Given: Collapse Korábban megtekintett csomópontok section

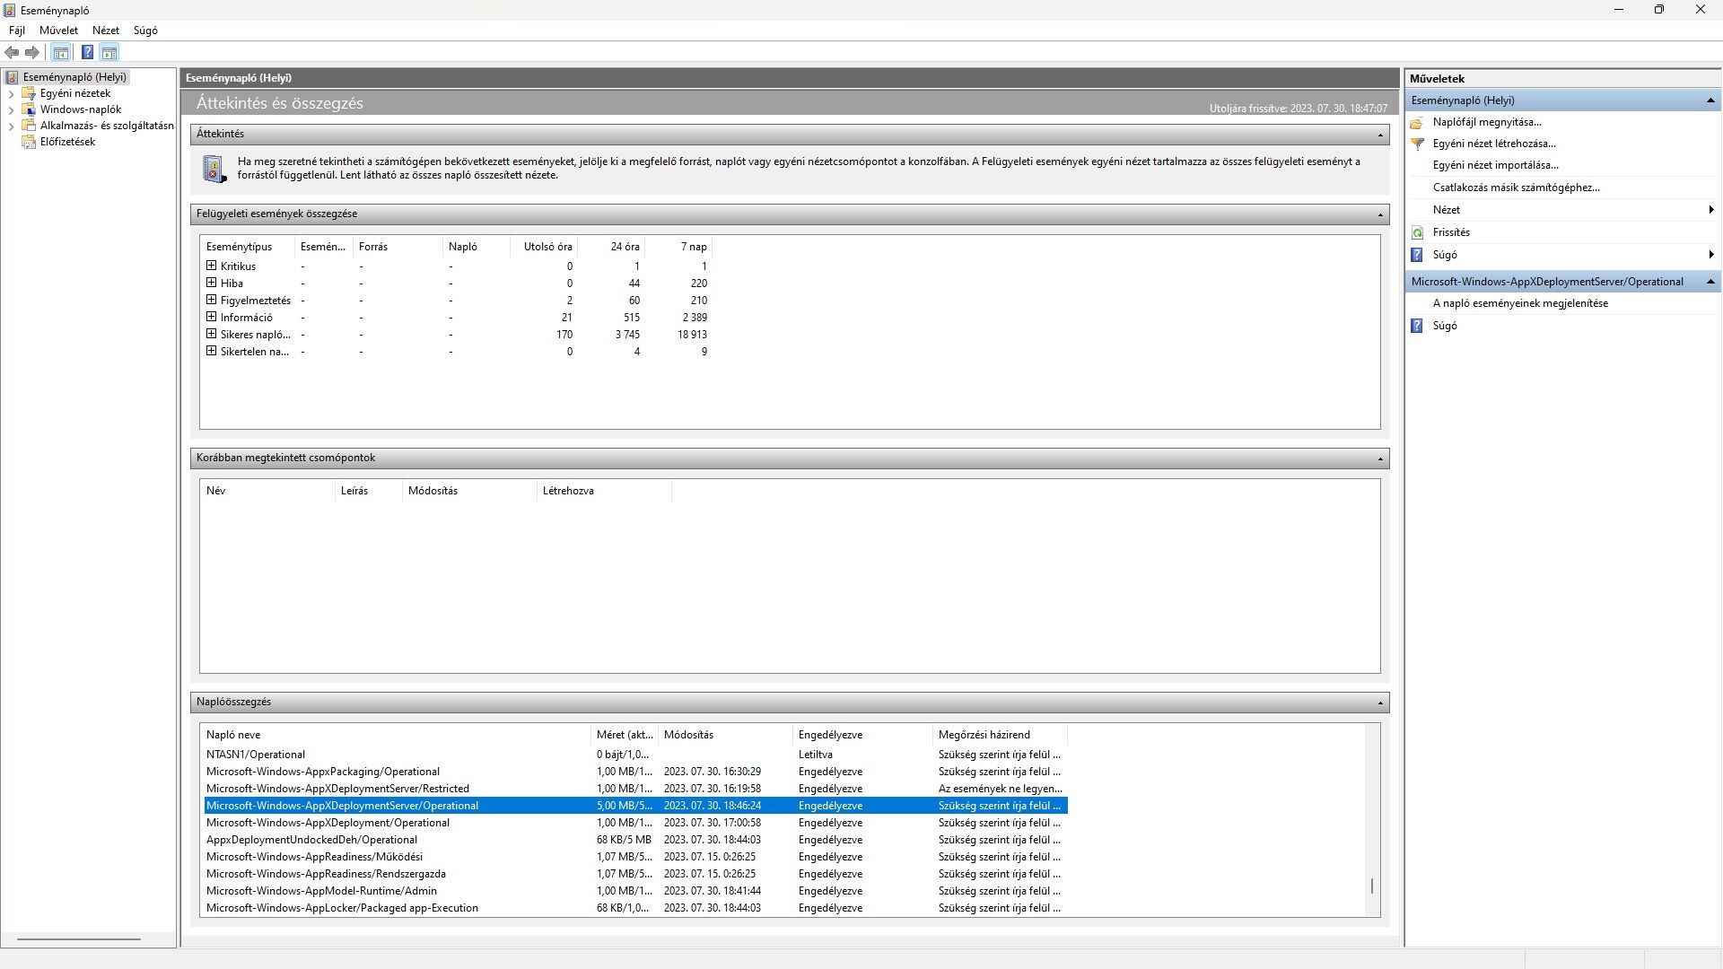Looking at the screenshot, I should point(1380,458).
